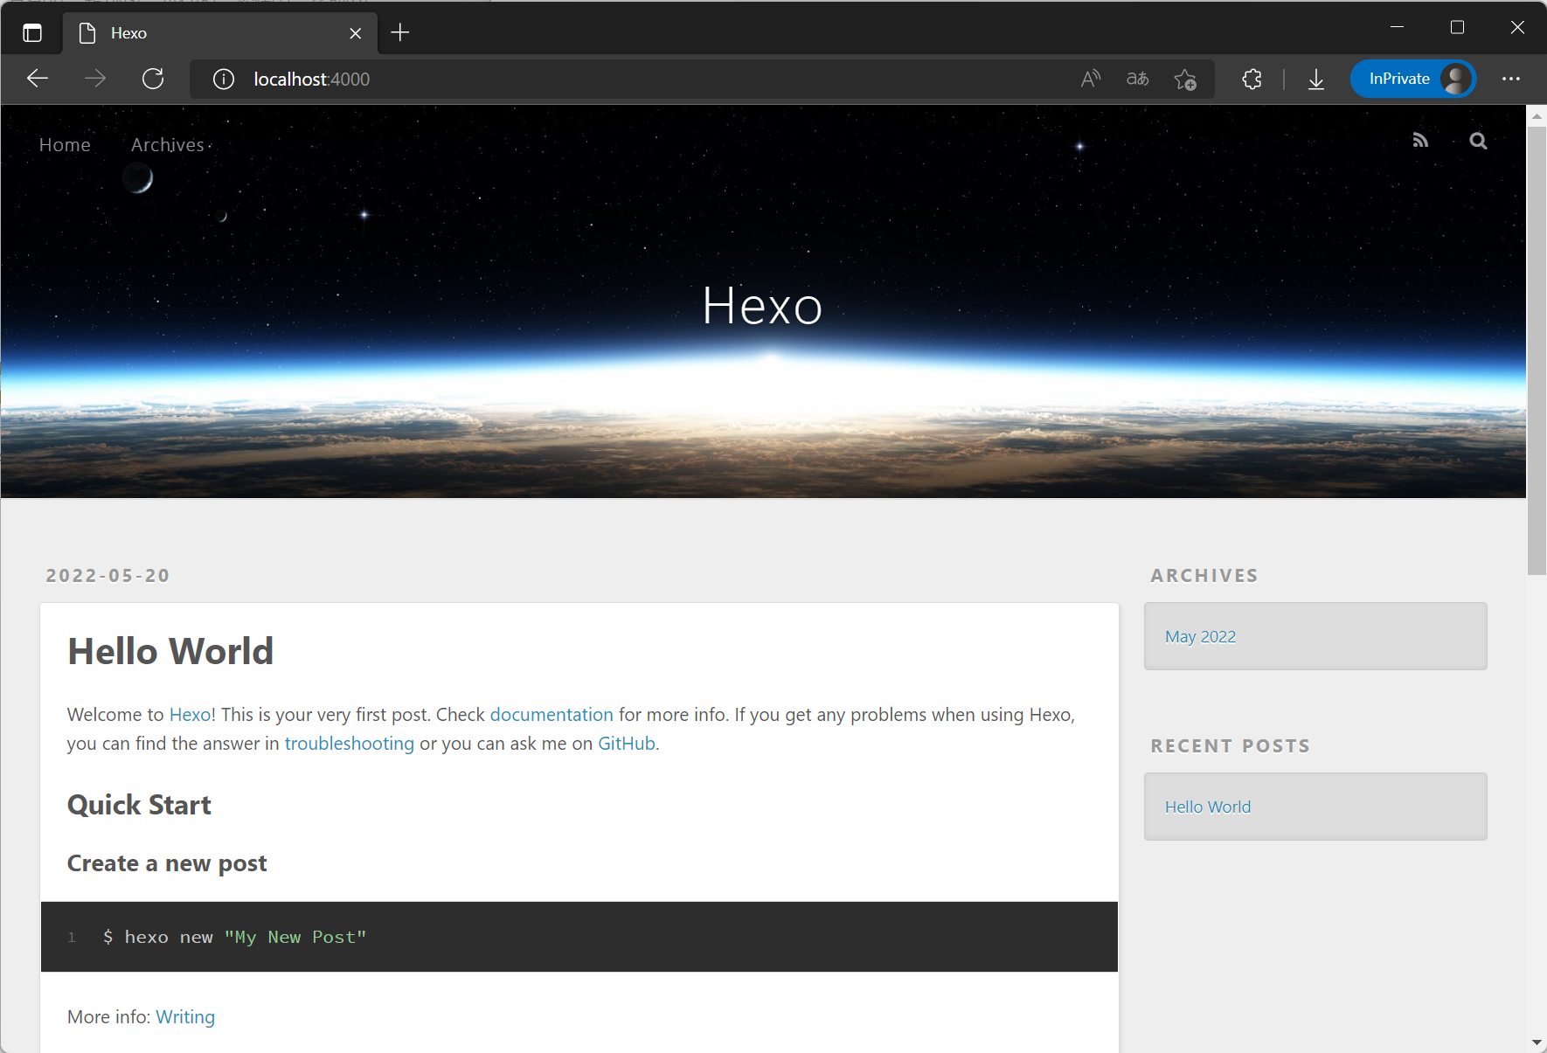Show the Downloads panel

(1316, 80)
